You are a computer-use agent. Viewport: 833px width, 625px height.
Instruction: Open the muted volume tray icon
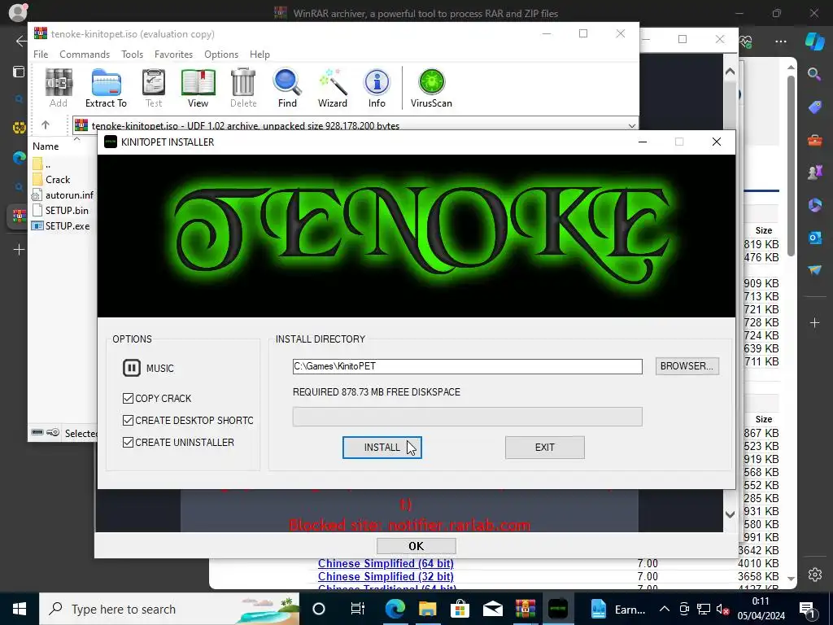[722, 609]
